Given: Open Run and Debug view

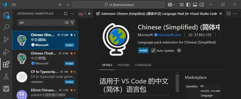Looking at the screenshot, I should (x=6, y=52).
